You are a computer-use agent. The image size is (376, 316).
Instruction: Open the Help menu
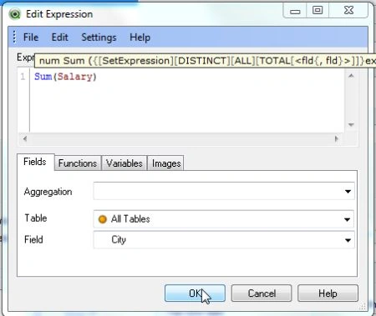pyautogui.click(x=140, y=38)
